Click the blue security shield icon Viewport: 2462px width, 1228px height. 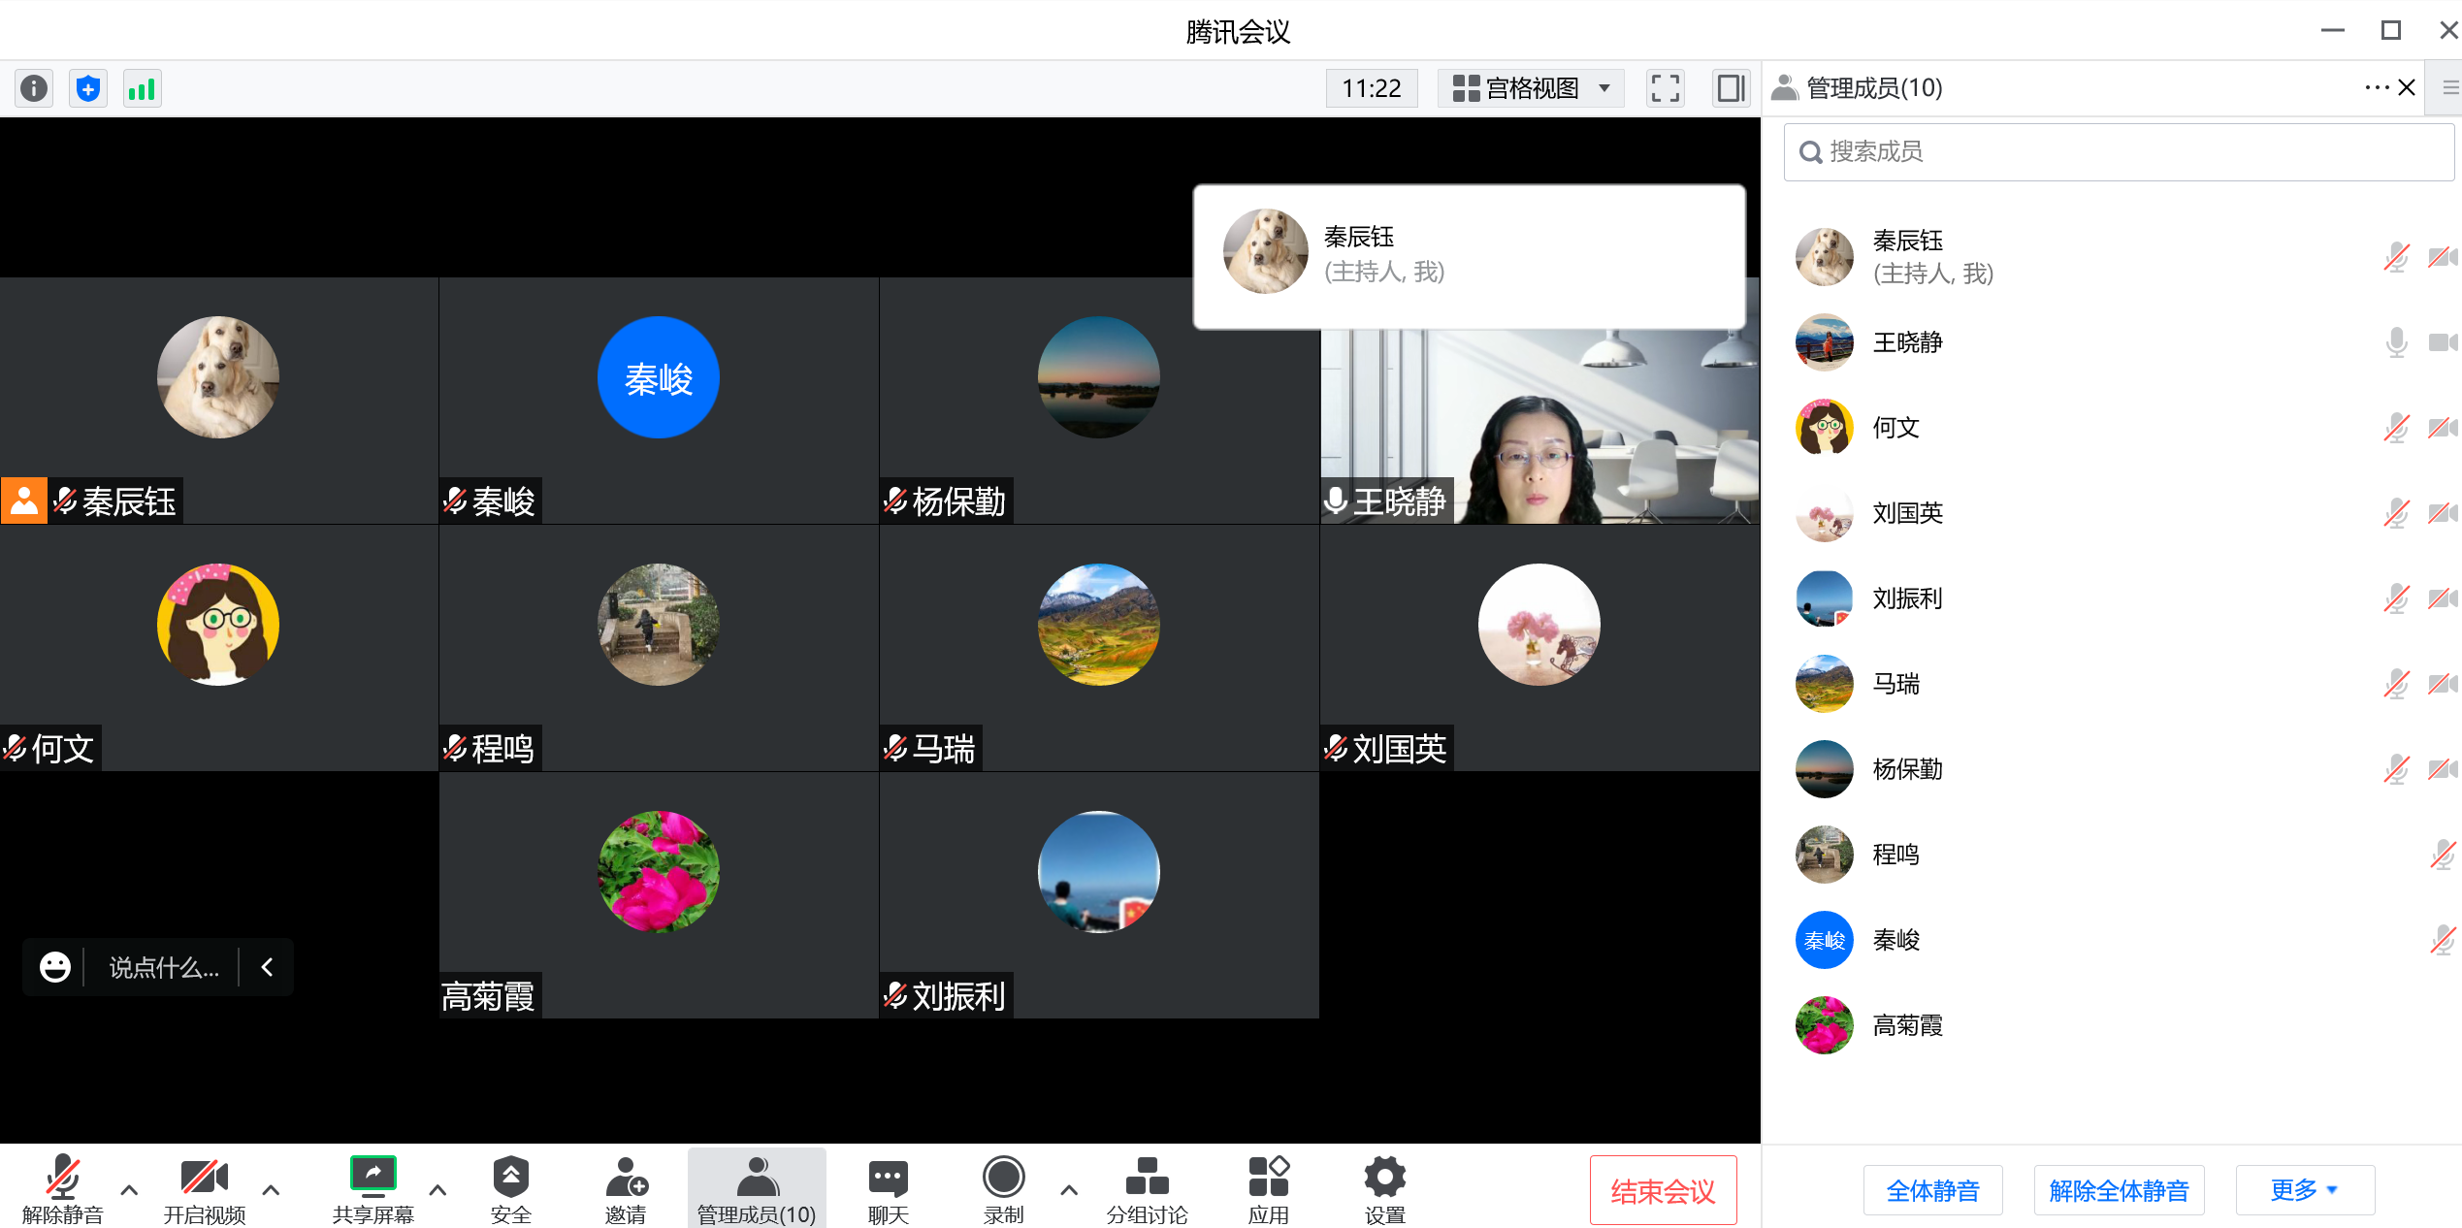tap(87, 89)
